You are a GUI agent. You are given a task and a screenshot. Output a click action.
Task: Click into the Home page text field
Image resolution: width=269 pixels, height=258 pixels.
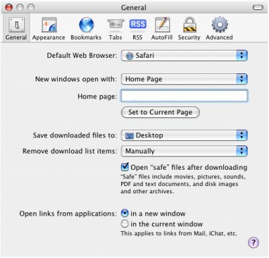coord(184,96)
